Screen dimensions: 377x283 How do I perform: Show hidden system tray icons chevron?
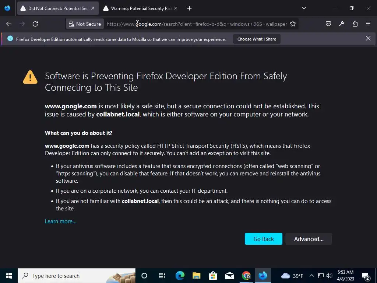coord(311,276)
